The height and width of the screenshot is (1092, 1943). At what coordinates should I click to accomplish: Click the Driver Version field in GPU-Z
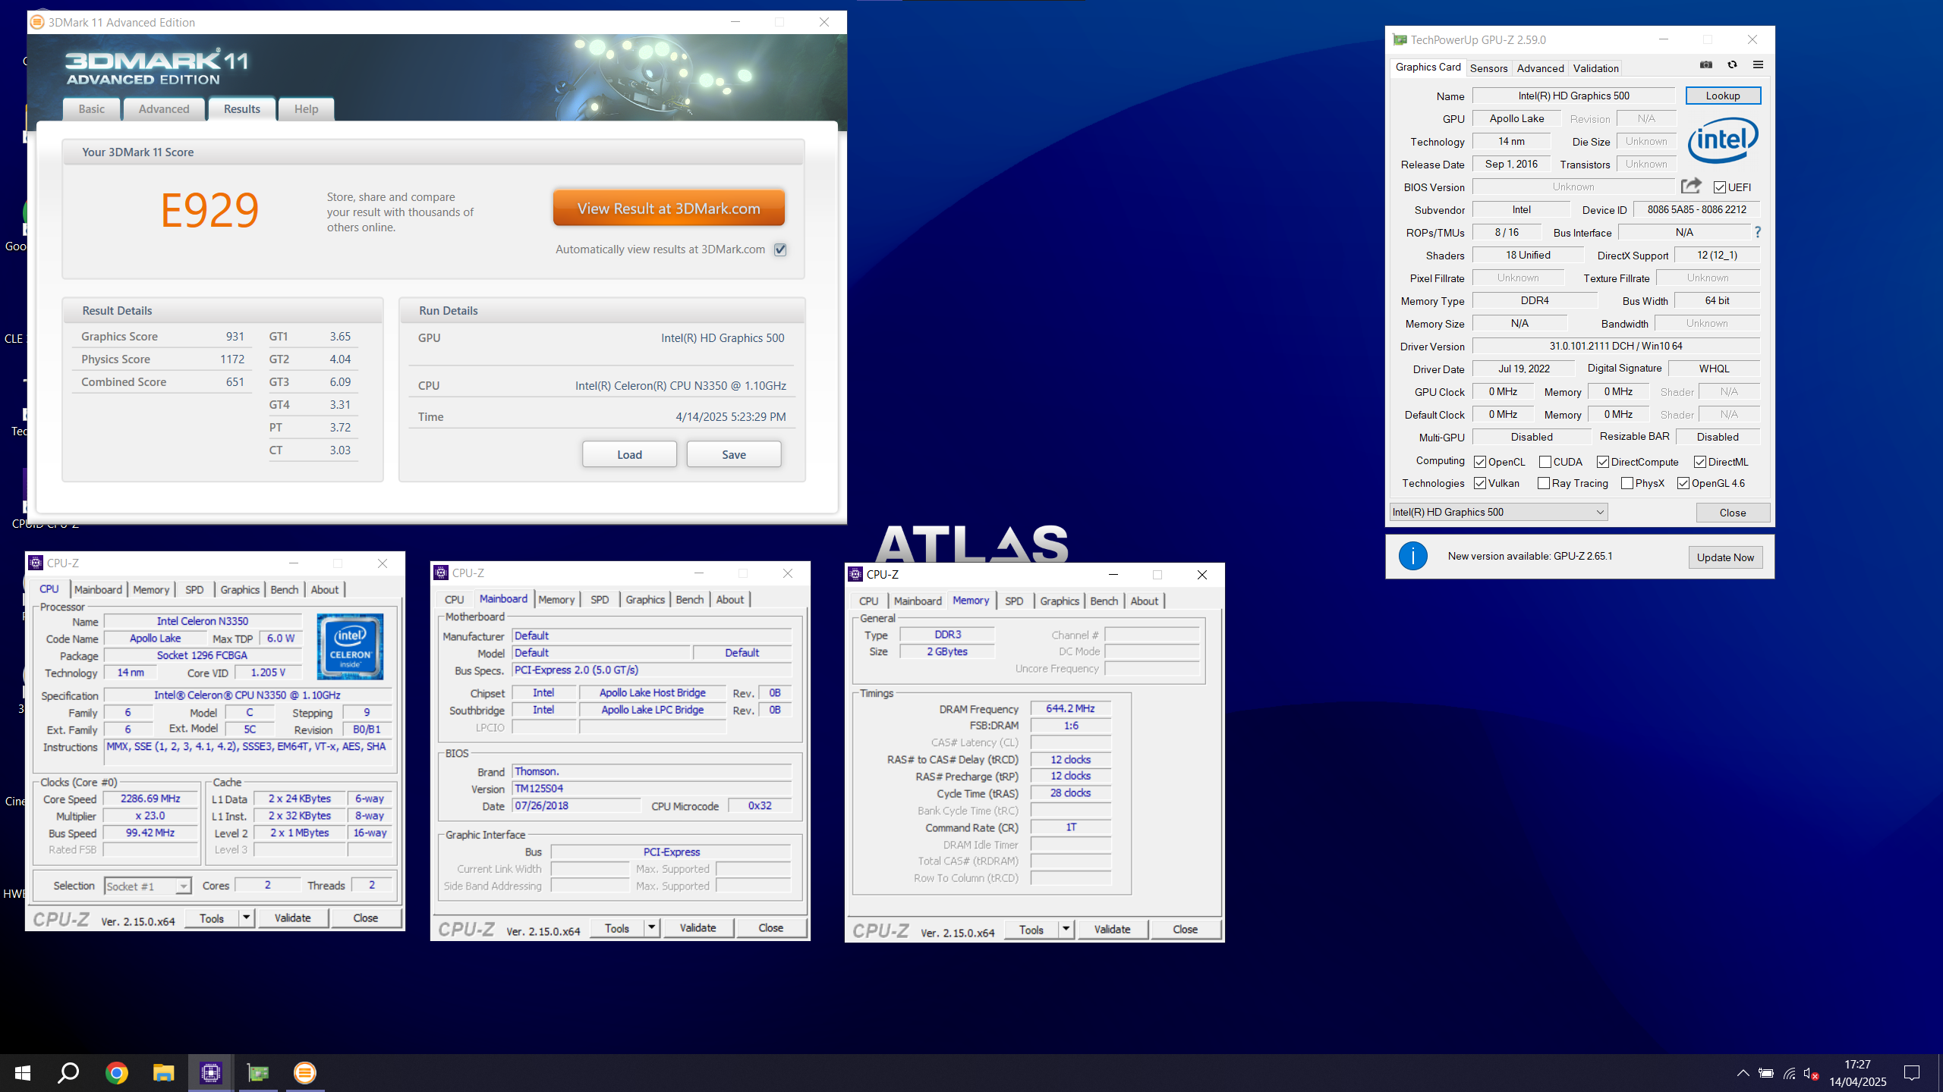click(1616, 346)
